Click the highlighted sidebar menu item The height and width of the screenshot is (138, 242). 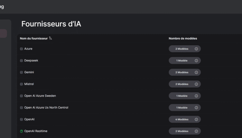(3, 33)
